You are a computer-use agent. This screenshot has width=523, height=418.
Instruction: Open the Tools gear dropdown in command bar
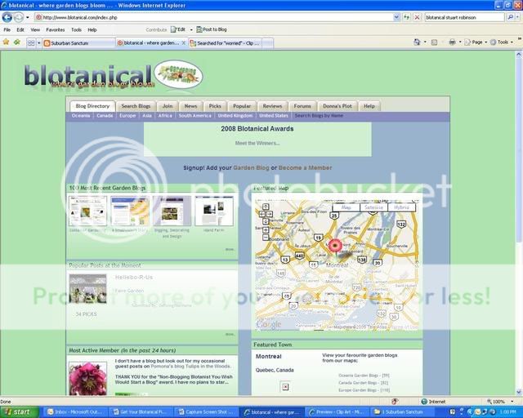coord(501,42)
